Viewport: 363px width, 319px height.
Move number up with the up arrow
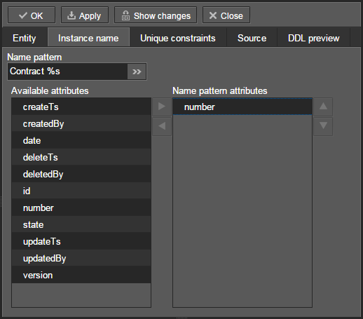click(x=323, y=107)
